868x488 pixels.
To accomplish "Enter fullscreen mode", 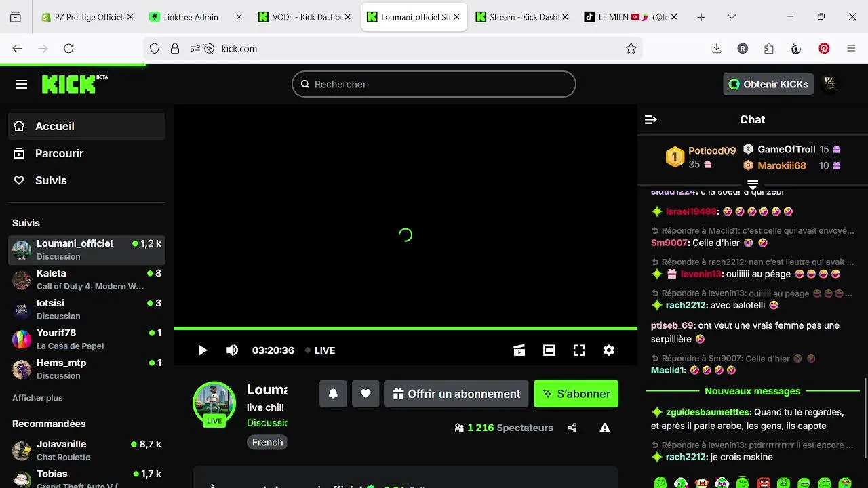I will (579, 350).
